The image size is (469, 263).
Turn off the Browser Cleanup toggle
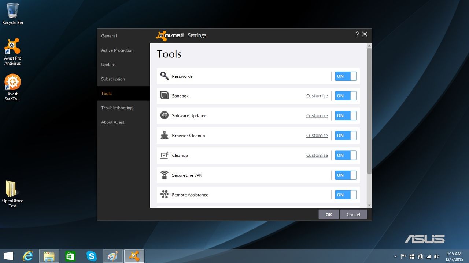coord(346,135)
